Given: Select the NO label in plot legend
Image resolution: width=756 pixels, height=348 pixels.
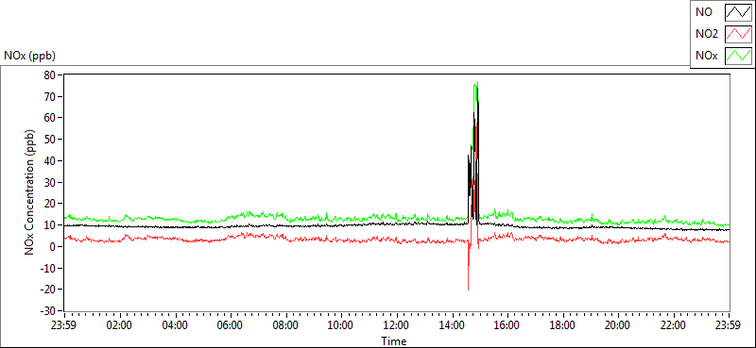Looking at the screenshot, I should 704,13.
